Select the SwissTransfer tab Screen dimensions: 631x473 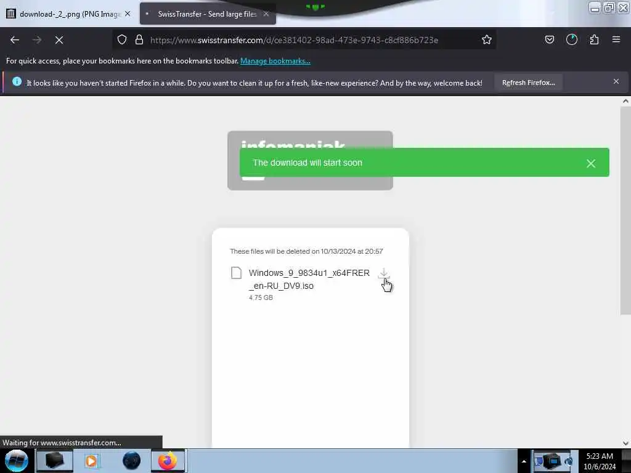point(208,14)
